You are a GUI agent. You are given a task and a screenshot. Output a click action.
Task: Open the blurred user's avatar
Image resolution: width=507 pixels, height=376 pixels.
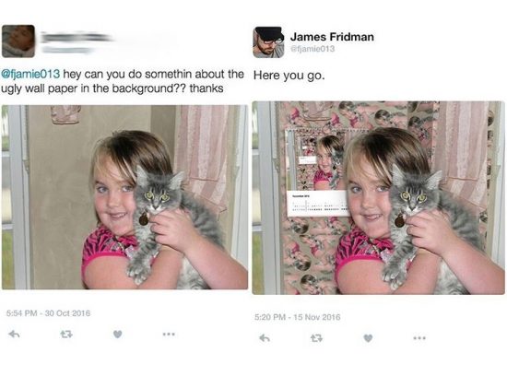[18, 41]
